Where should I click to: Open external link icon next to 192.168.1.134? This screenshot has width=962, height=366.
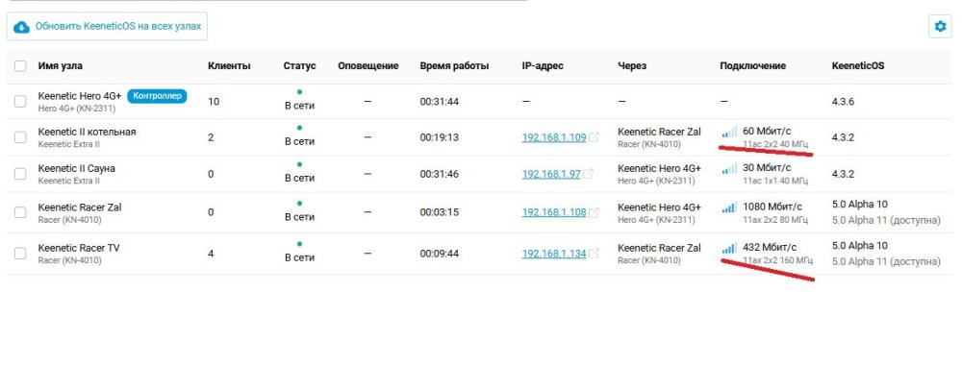594,254
